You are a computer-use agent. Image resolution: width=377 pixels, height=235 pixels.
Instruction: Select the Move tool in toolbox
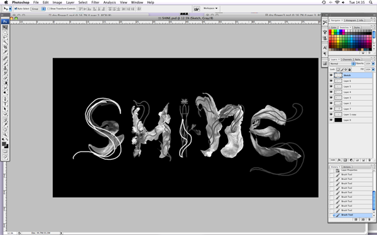tap(5, 28)
